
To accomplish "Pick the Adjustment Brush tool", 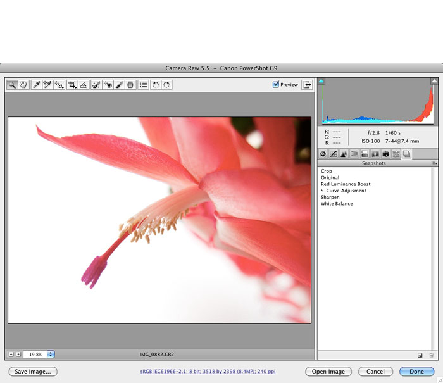I will 119,85.
